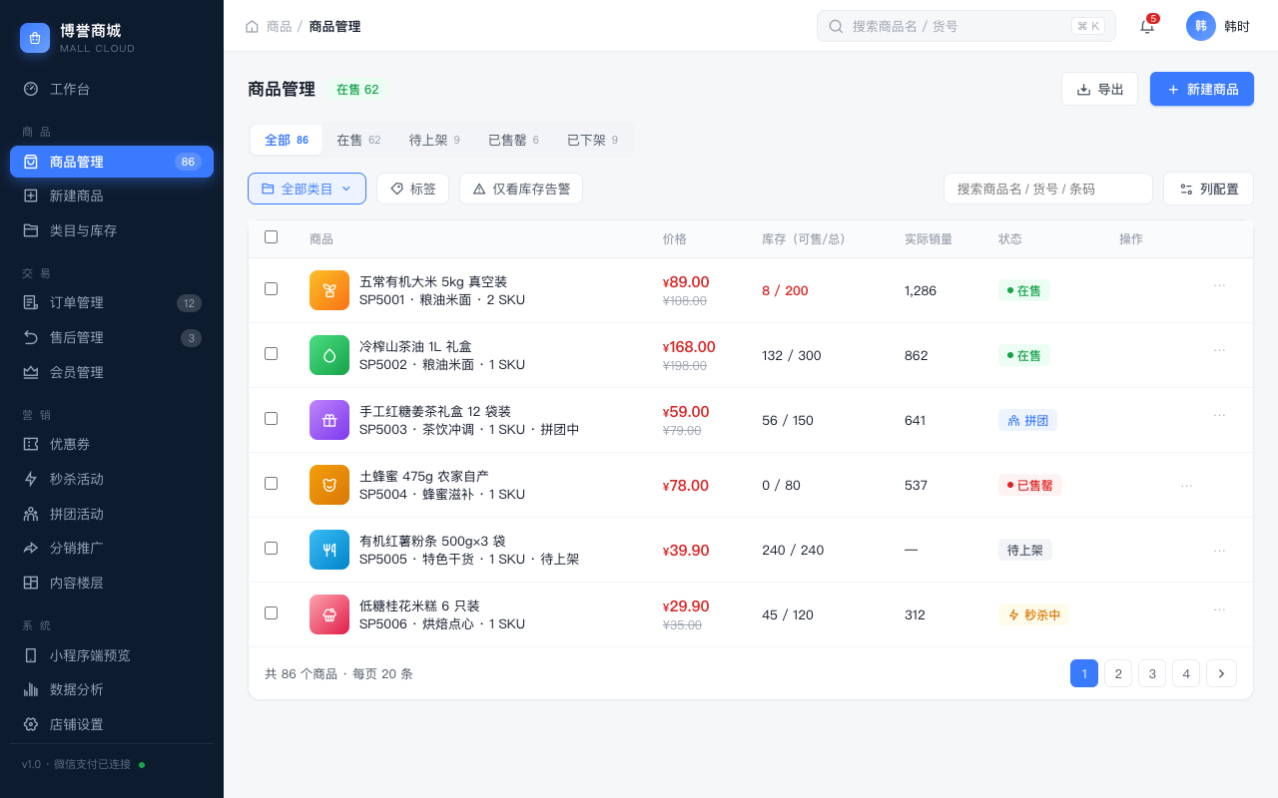Image resolution: width=1278 pixels, height=798 pixels.
Task: Open 分销推广 in the sidebar
Action: (x=112, y=548)
